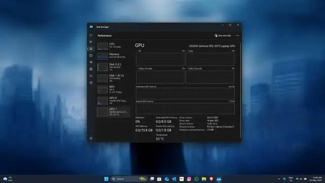Select Disk 1 (D: E:) in the list

[x=113, y=78]
